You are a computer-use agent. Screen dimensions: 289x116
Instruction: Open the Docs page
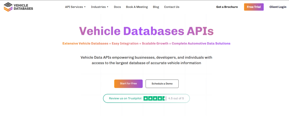[x=117, y=7]
